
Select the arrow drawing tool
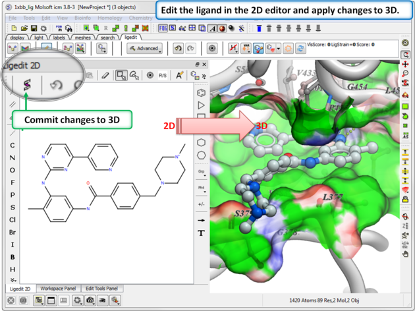coord(201,220)
